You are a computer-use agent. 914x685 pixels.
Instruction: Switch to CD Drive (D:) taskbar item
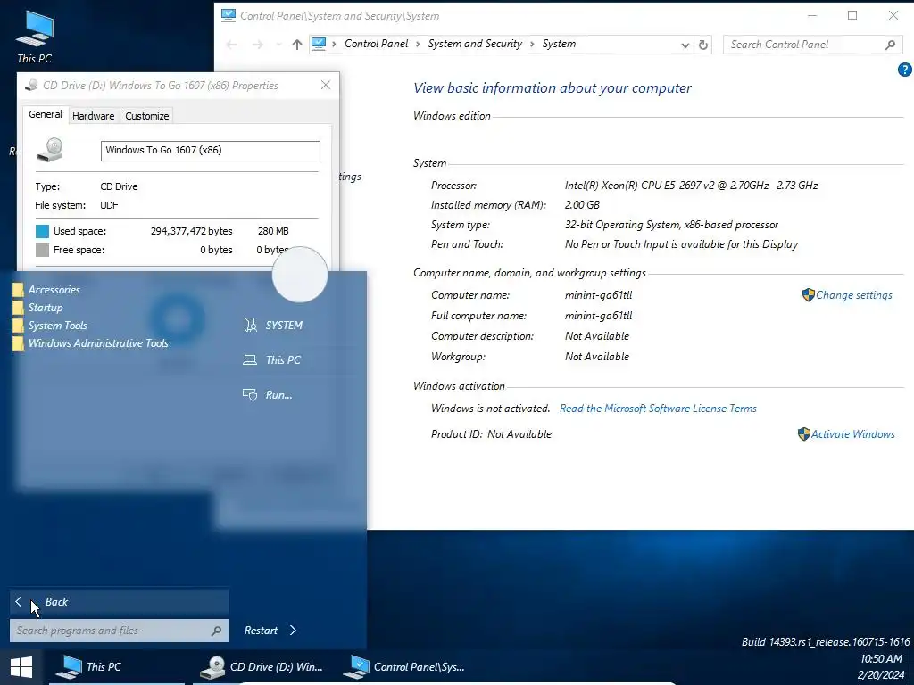262,667
